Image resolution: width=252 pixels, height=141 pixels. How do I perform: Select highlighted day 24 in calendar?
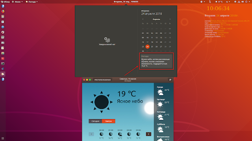coord(147,47)
